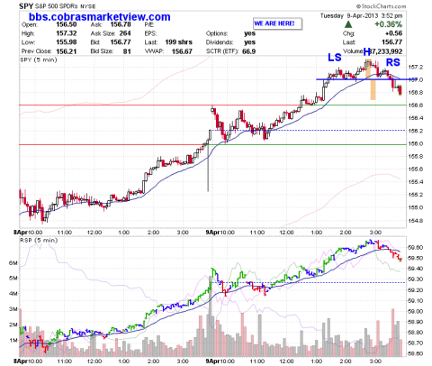Image resolution: width=432 pixels, height=366 pixels.
Task: Open the bbs.cobrasmarketview.com link
Action: 100,17
